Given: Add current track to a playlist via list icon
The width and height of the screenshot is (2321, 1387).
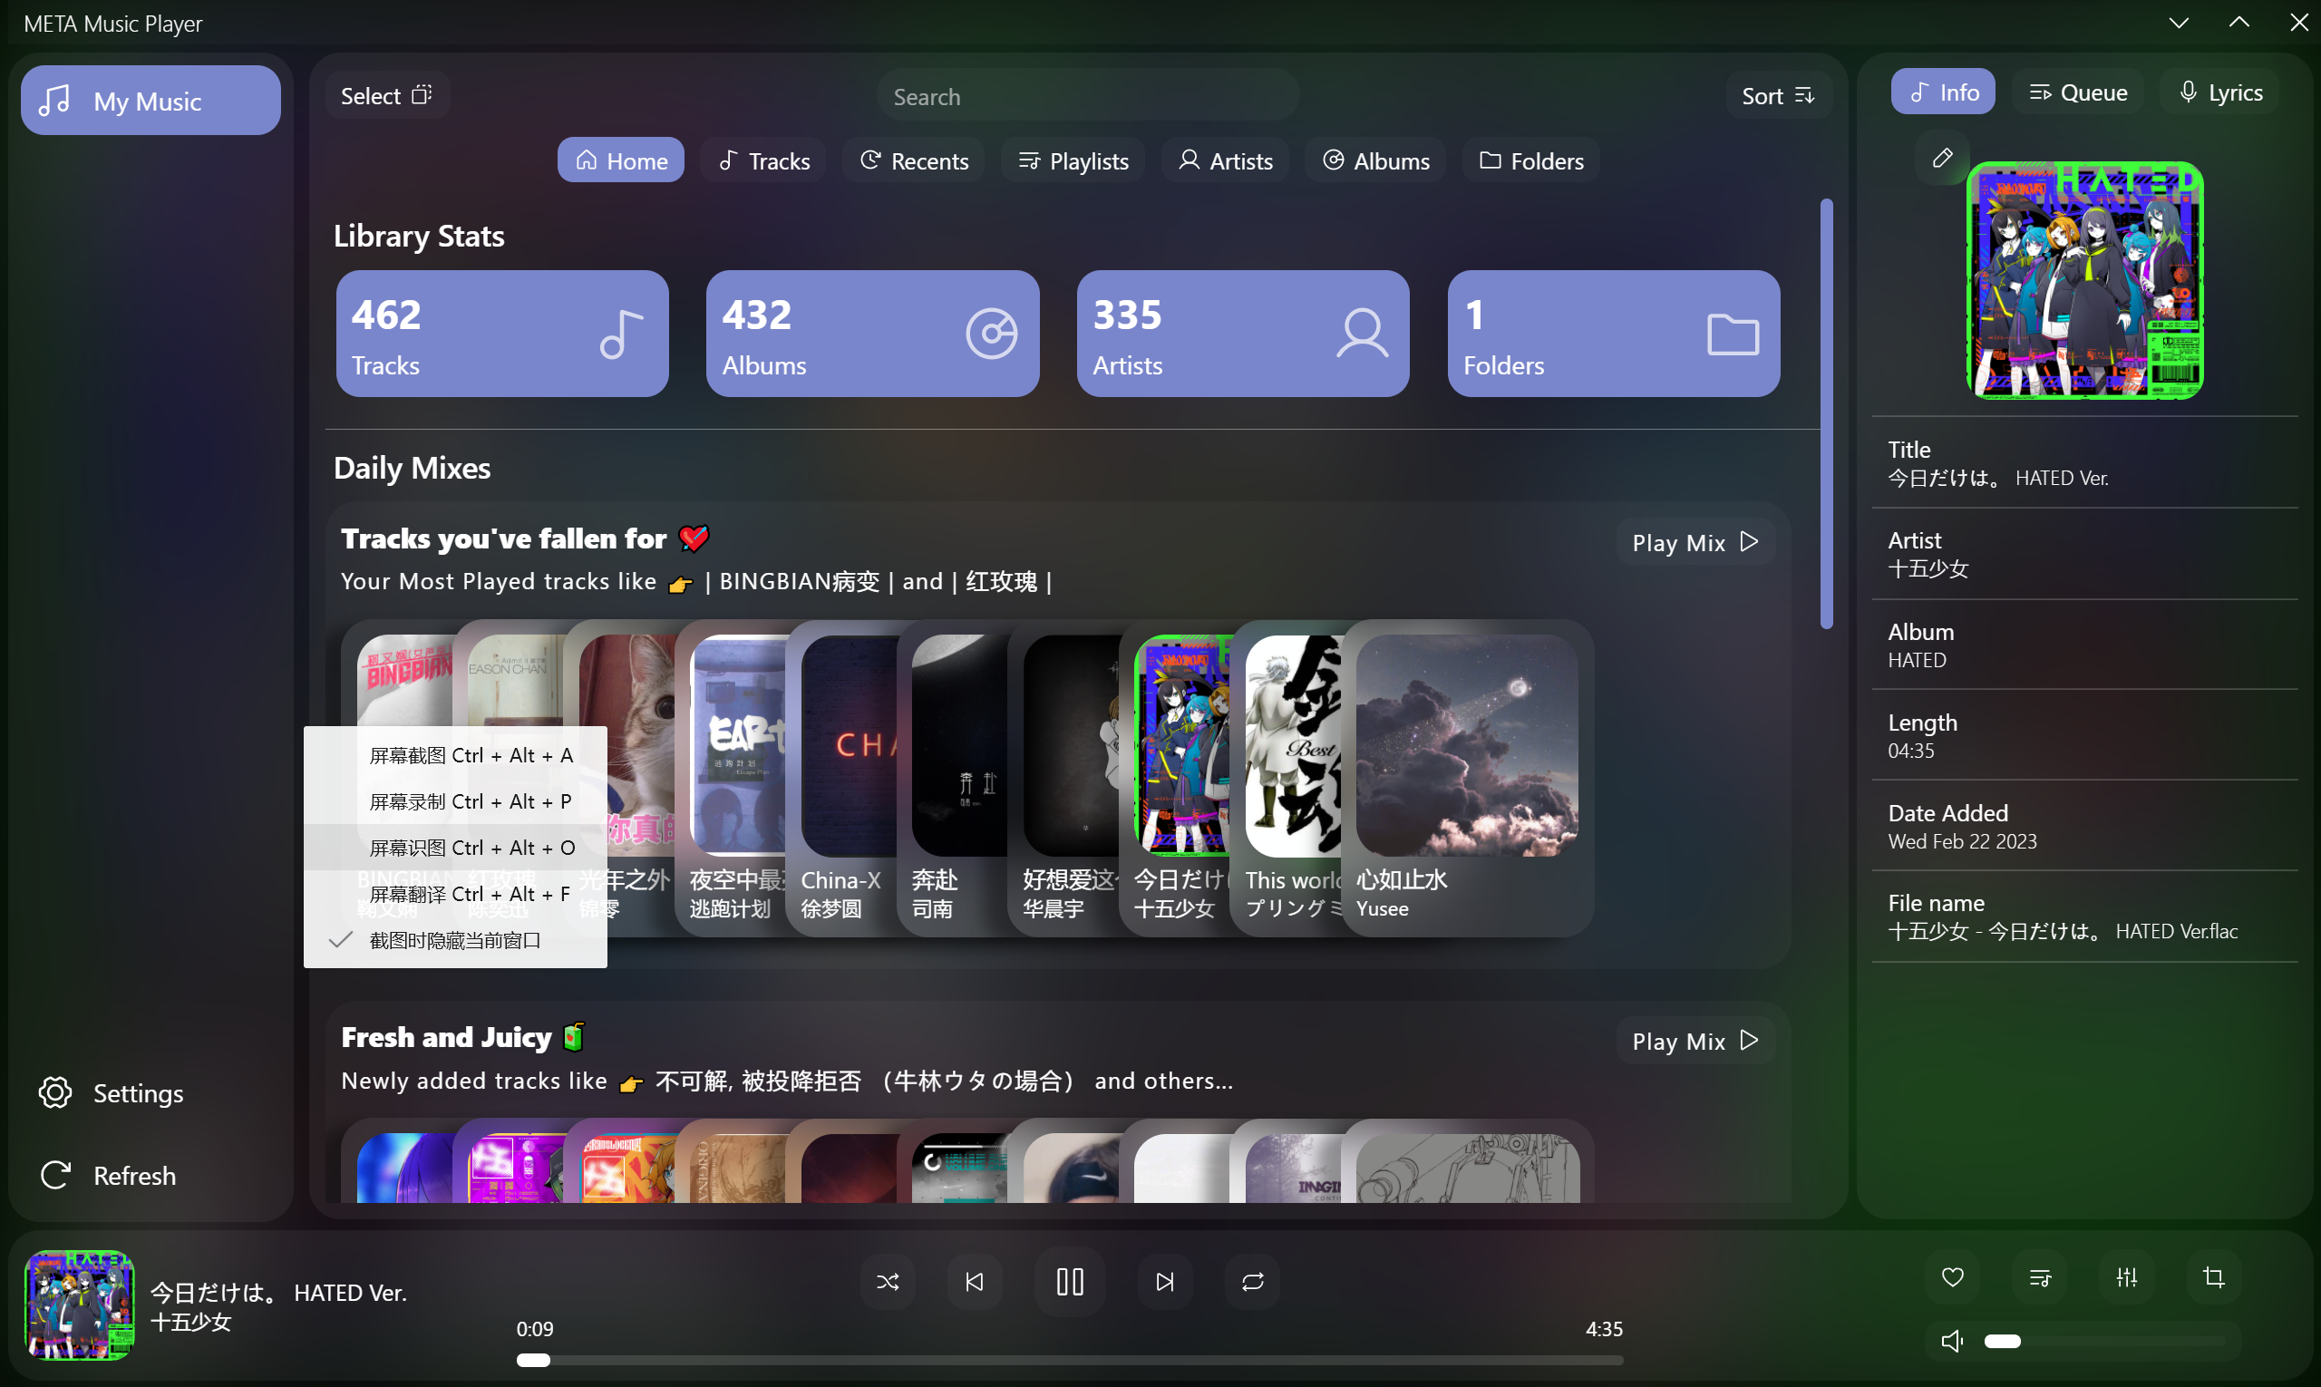Looking at the screenshot, I should tap(2041, 1276).
